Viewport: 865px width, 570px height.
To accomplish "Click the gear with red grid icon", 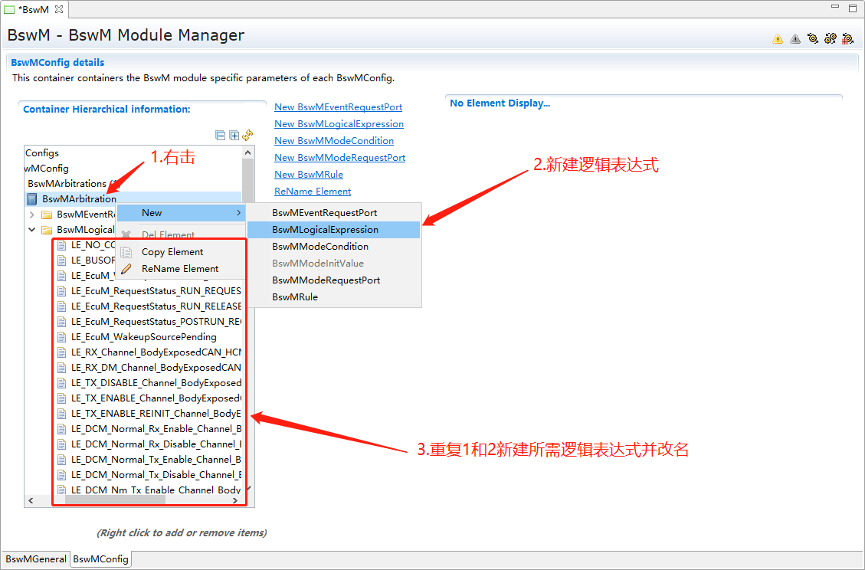I will (x=848, y=38).
